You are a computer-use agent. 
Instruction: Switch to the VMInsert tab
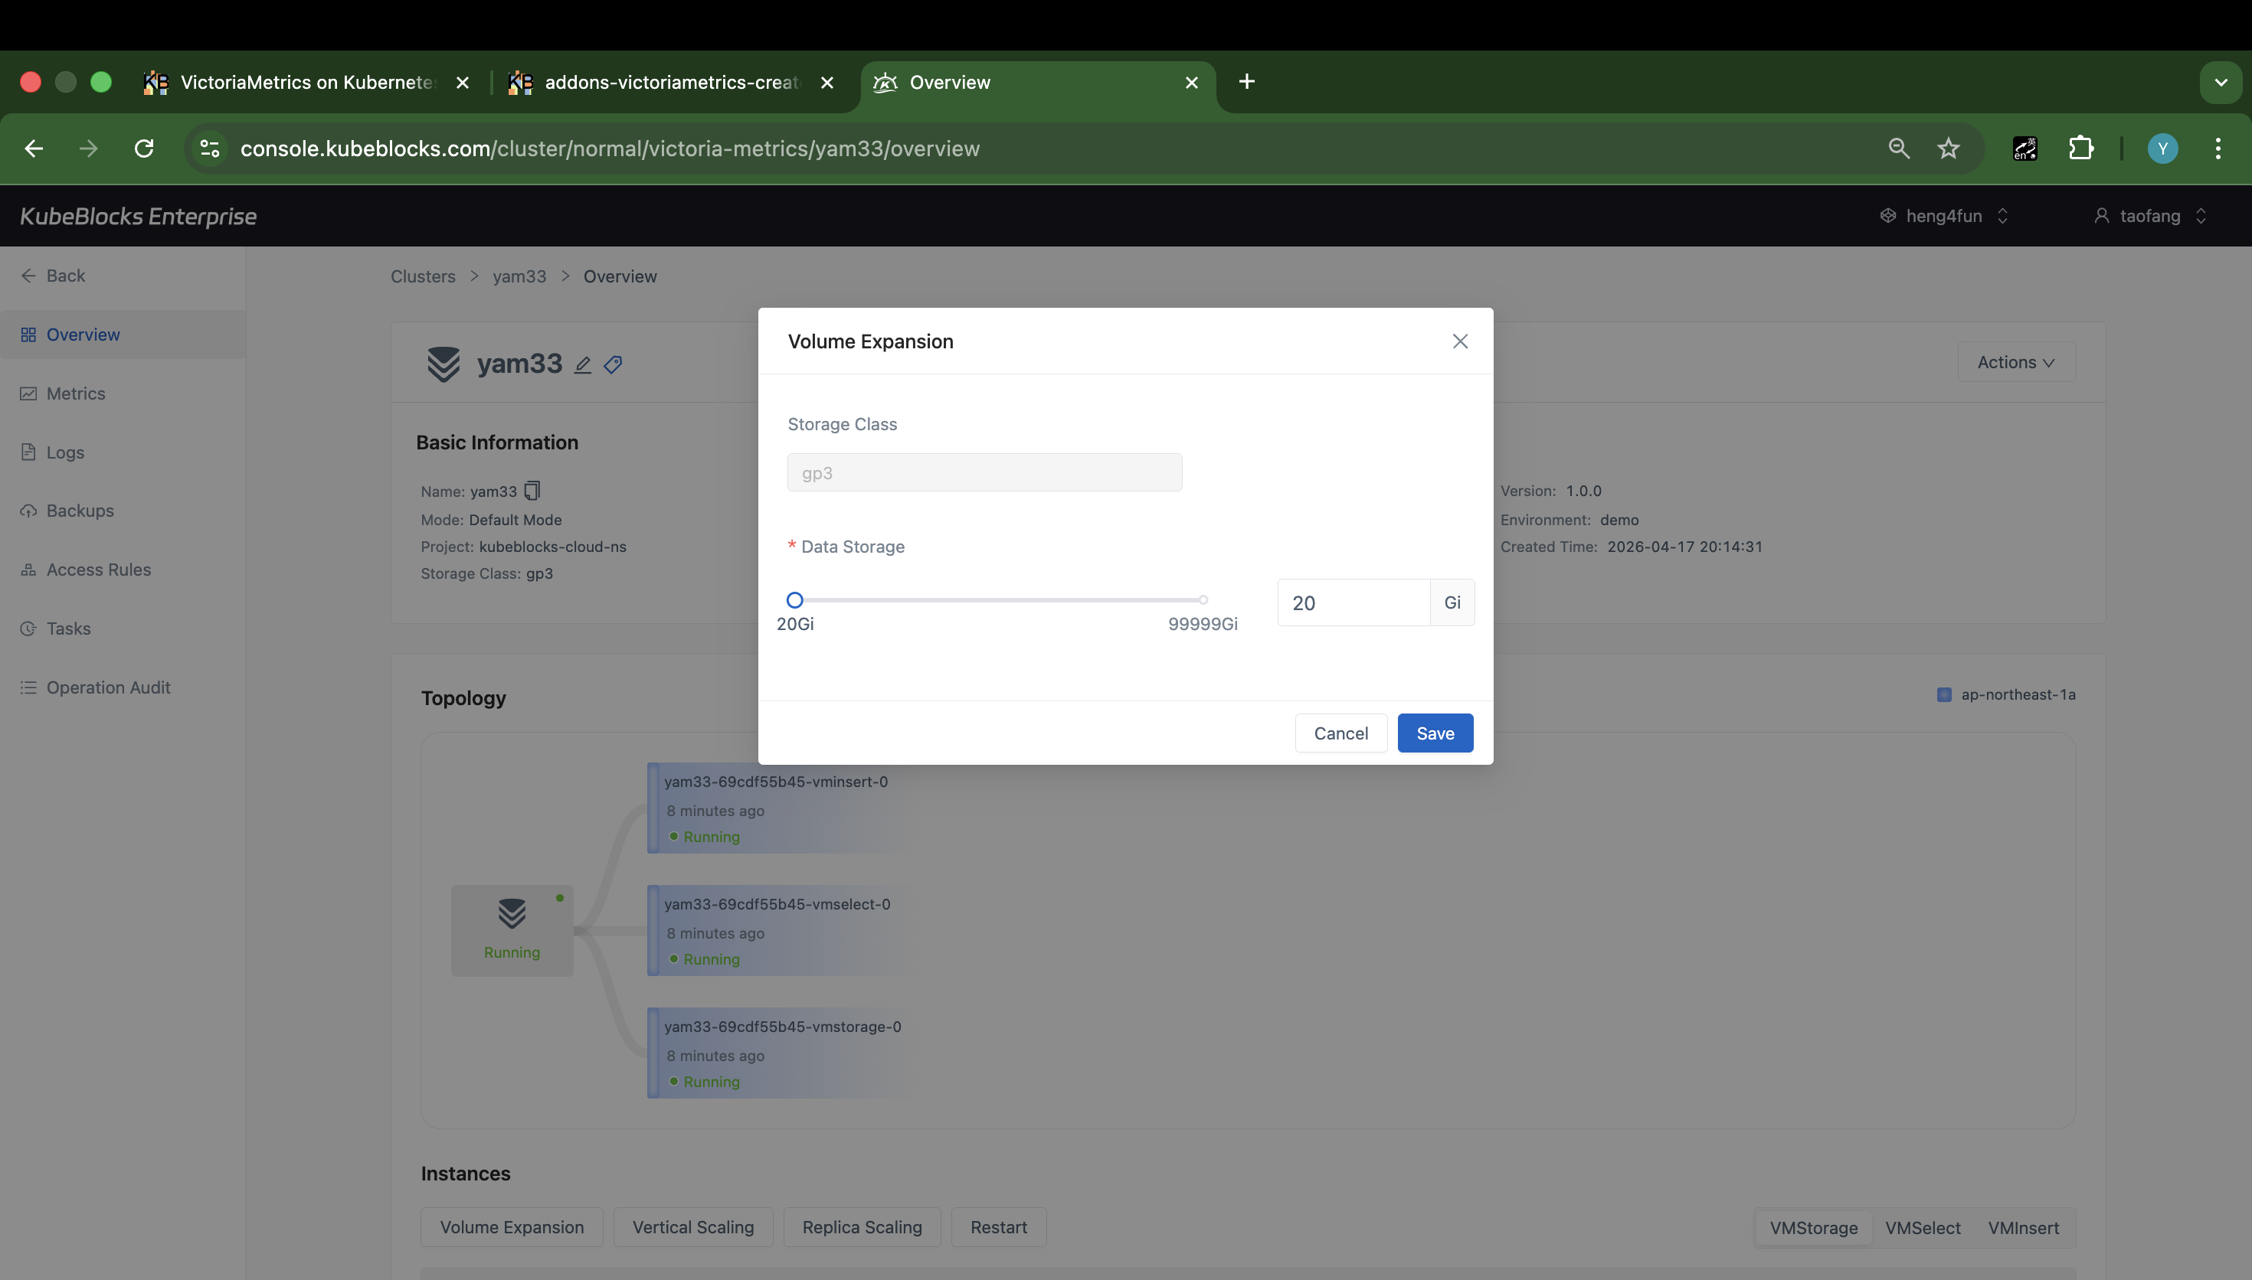2024,1228
